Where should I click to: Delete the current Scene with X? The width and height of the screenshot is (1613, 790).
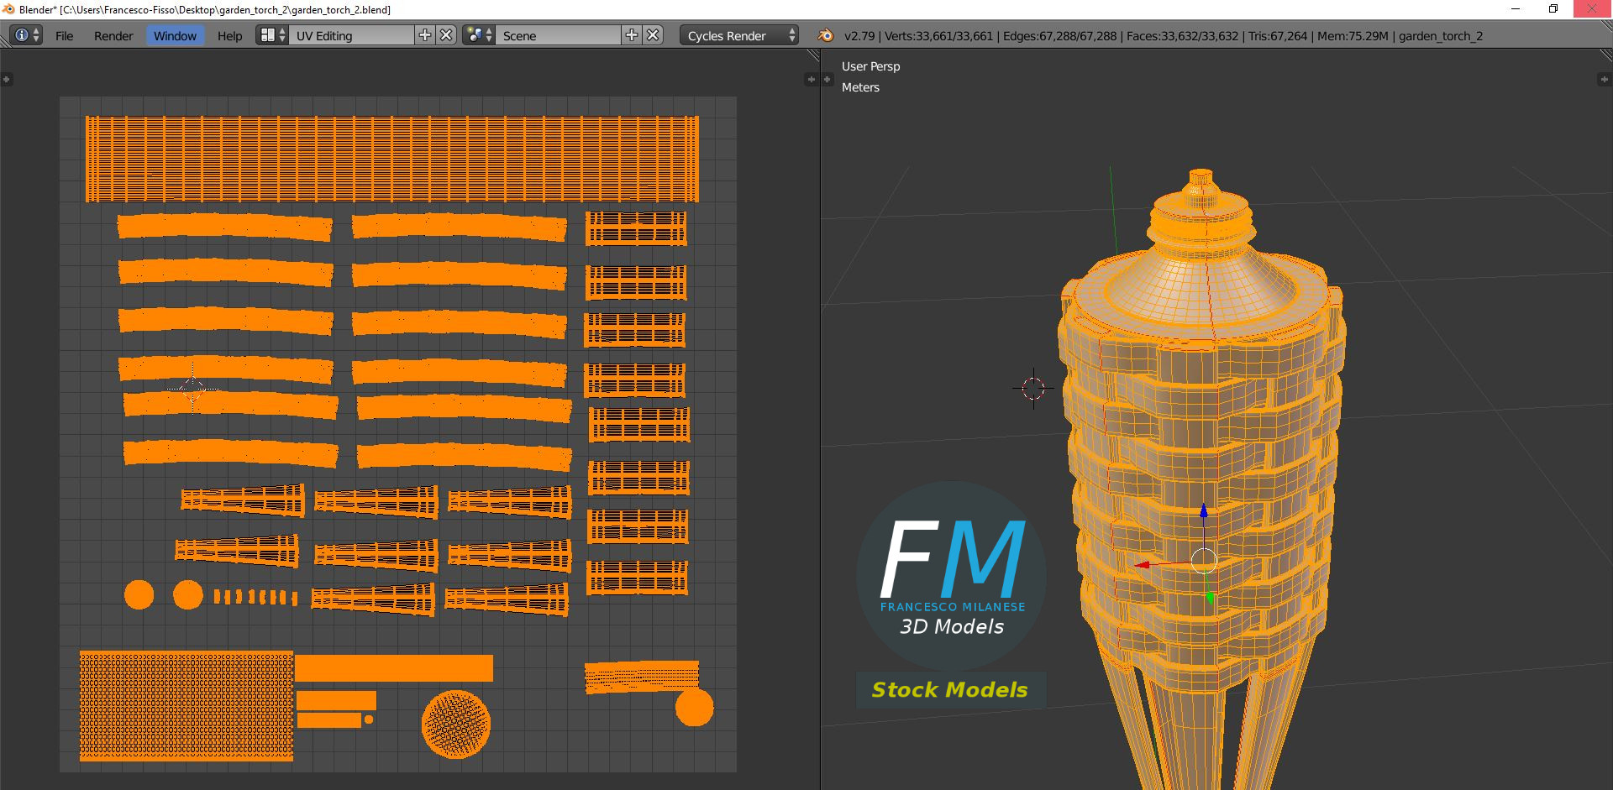[x=654, y=35]
